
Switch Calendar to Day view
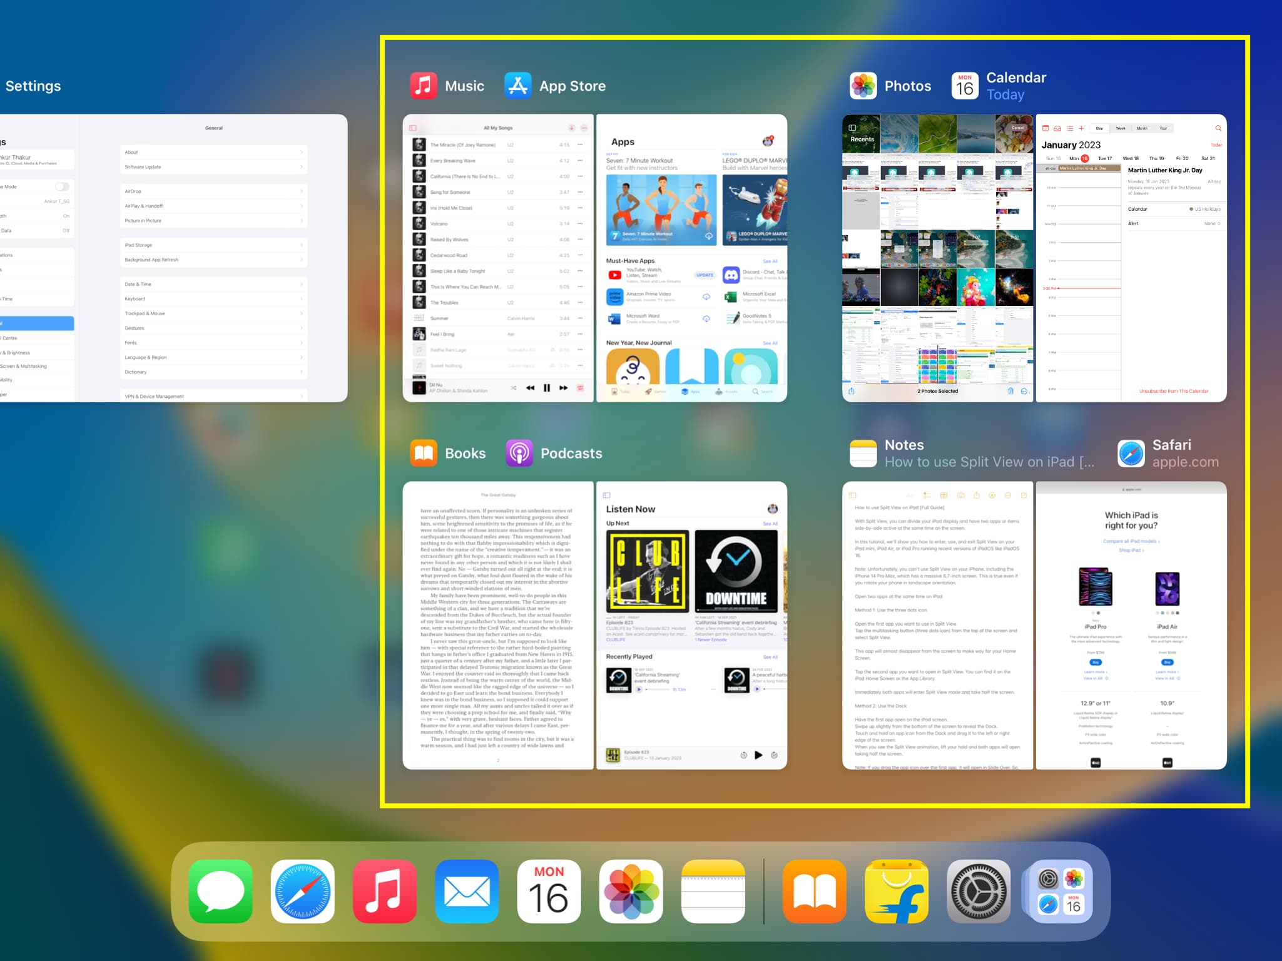[1099, 128]
